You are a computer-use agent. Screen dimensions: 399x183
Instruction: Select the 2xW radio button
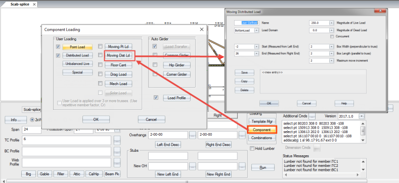click(32, 119)
